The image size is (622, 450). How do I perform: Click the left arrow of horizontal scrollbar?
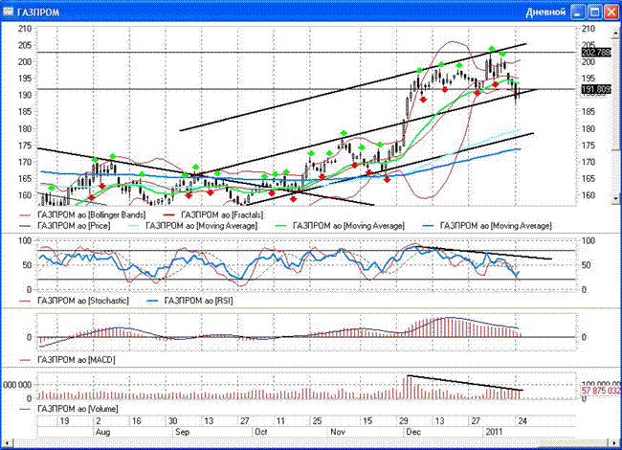(7, 442)
